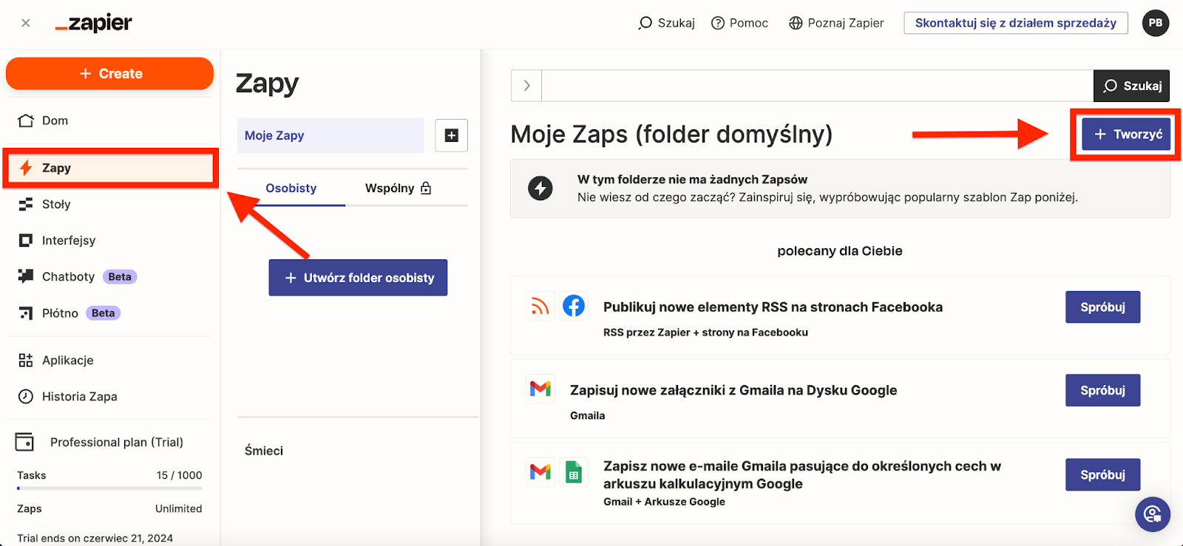The image size is (1183, 546).
Task: Click the Zap search input field
Action: click(817, 86)
